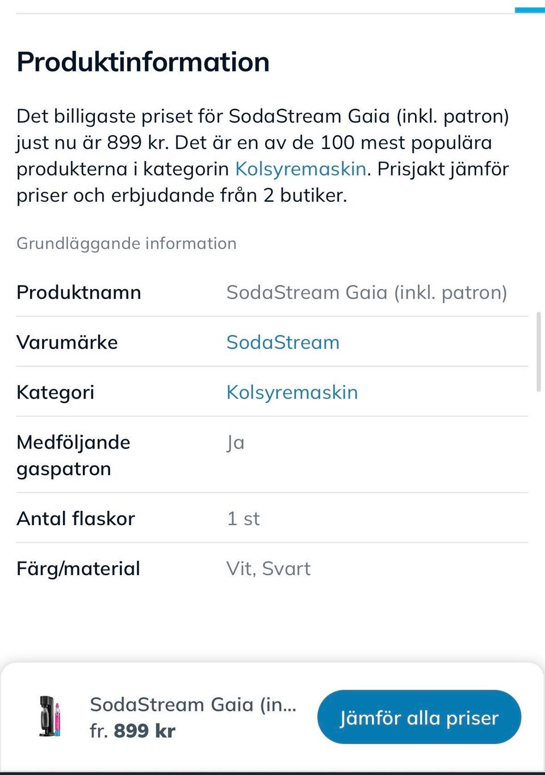Click the Jämför alla priser button

[x=419, y=717]
